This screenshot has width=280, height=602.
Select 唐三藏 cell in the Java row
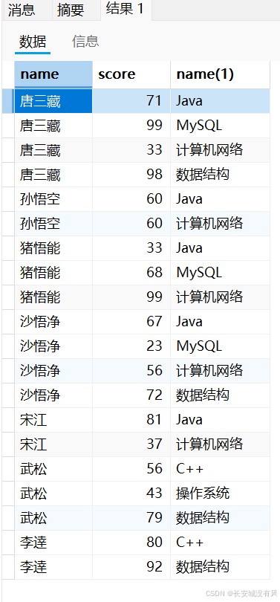pyautogui.click(x=53, y=101)
